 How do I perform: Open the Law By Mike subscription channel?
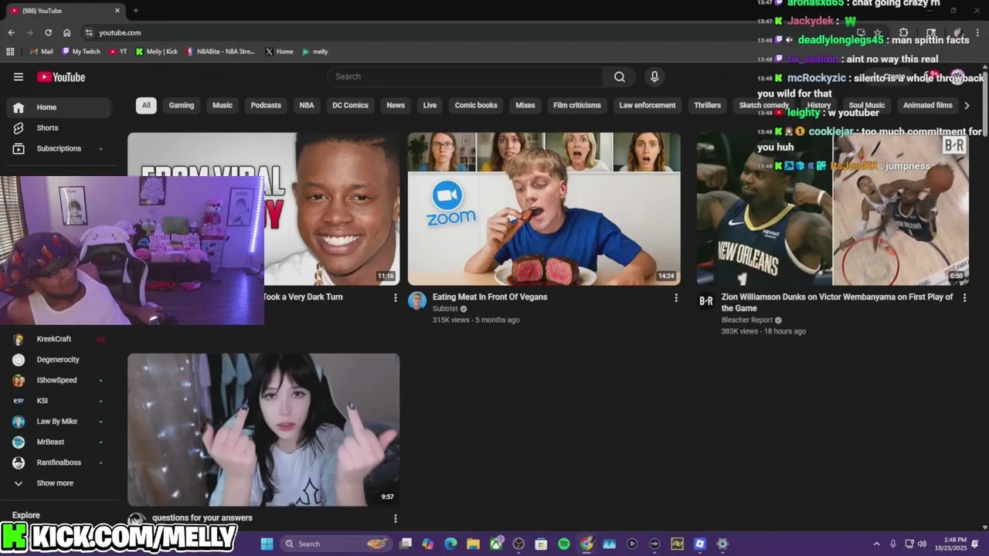pos(59,422)
